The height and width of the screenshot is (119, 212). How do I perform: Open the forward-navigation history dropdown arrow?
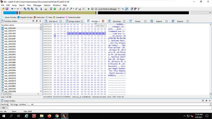click(x=21, y=9)
